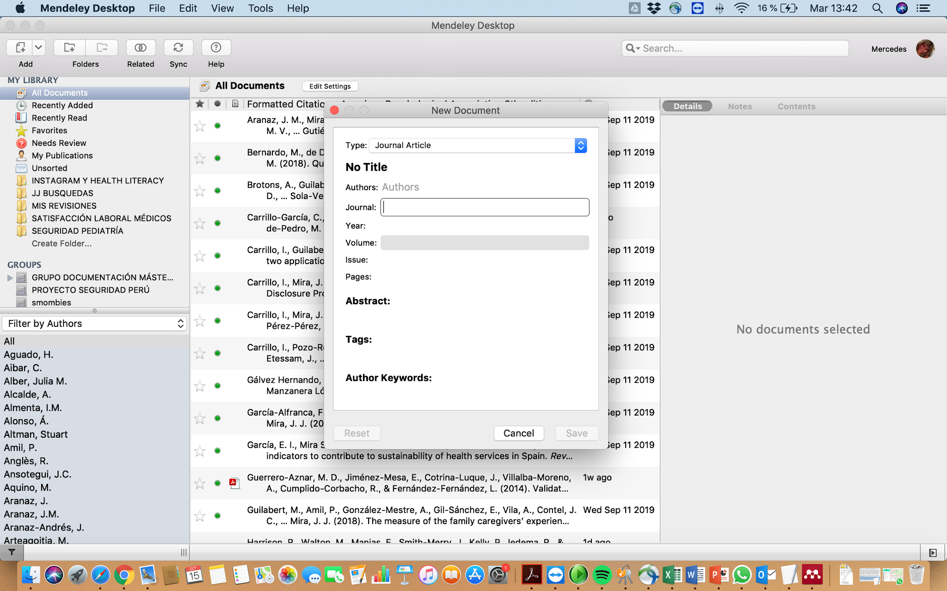Click the Edit Settings button
The height and width of the screenshot is (591, 947).
tap(330, 86)
